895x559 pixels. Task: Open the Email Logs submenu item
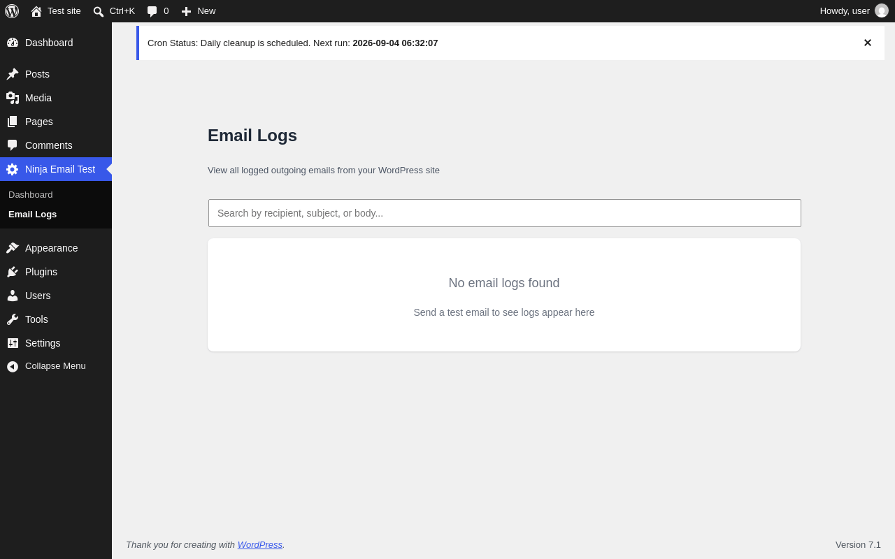(x=32, y=215)
